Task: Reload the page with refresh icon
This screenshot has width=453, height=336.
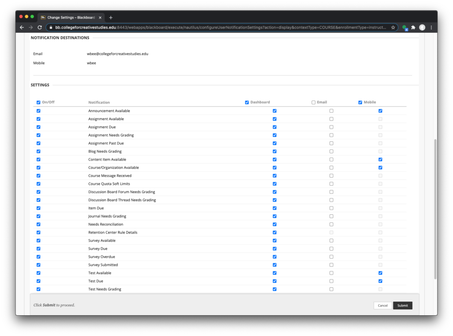Action: point(40,27)
